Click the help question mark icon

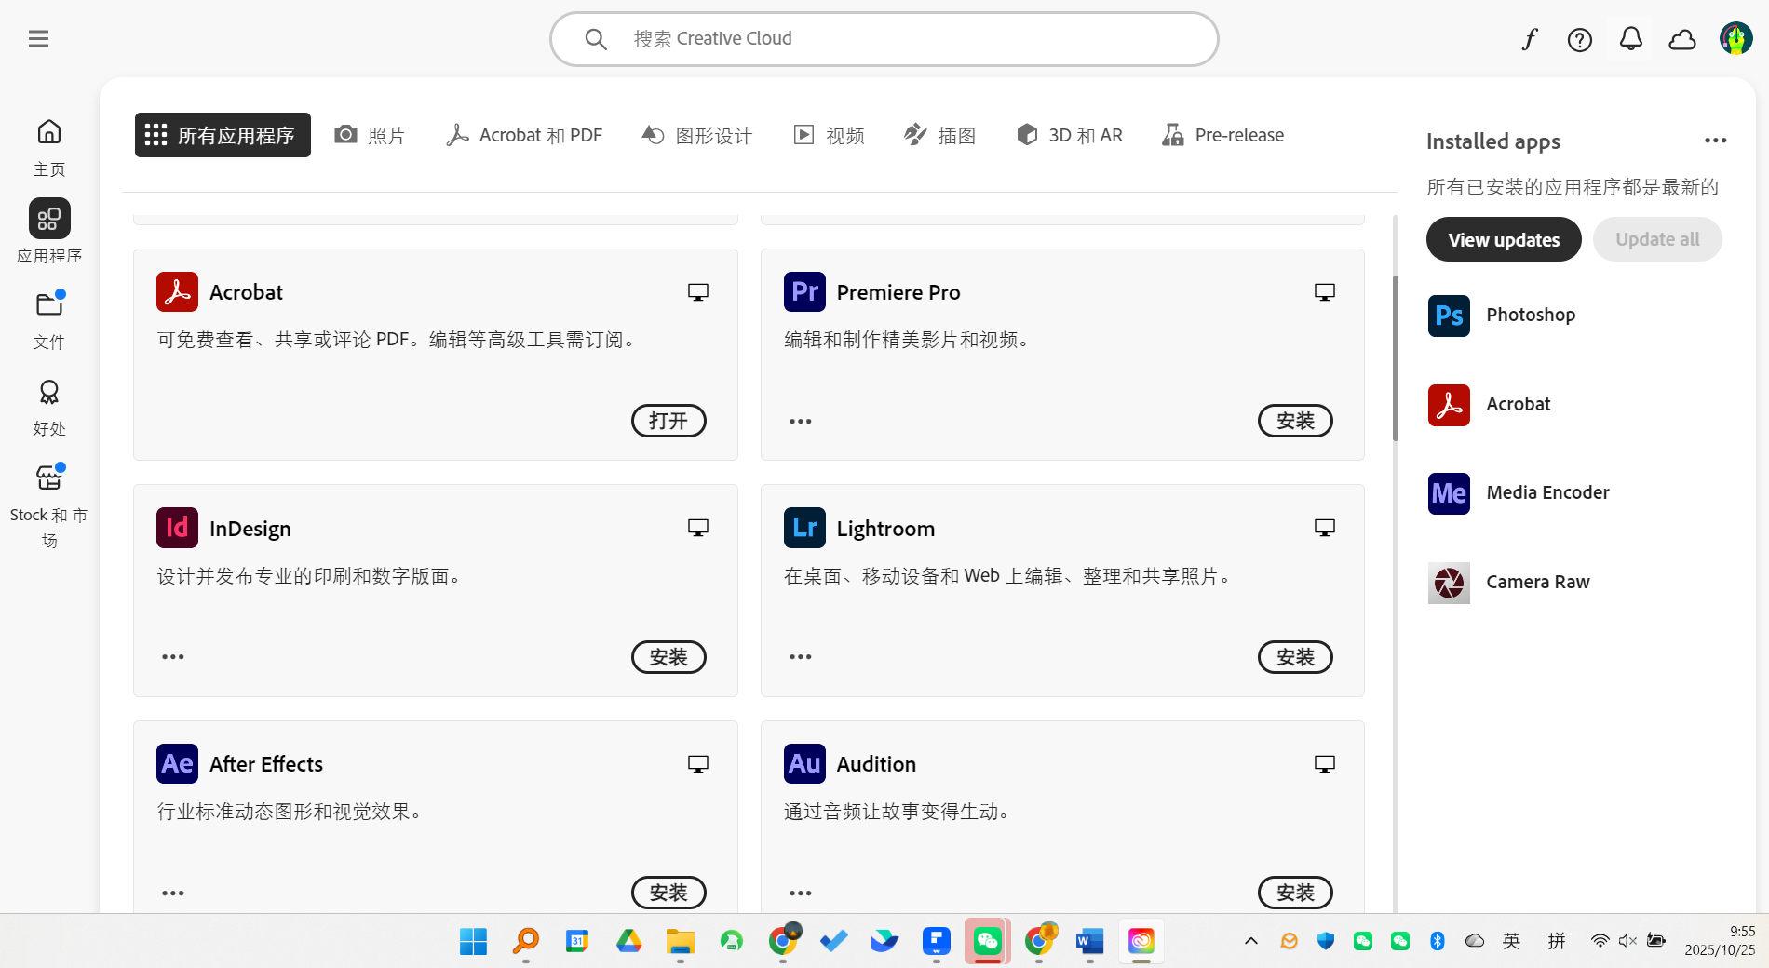pos(1579,39)
